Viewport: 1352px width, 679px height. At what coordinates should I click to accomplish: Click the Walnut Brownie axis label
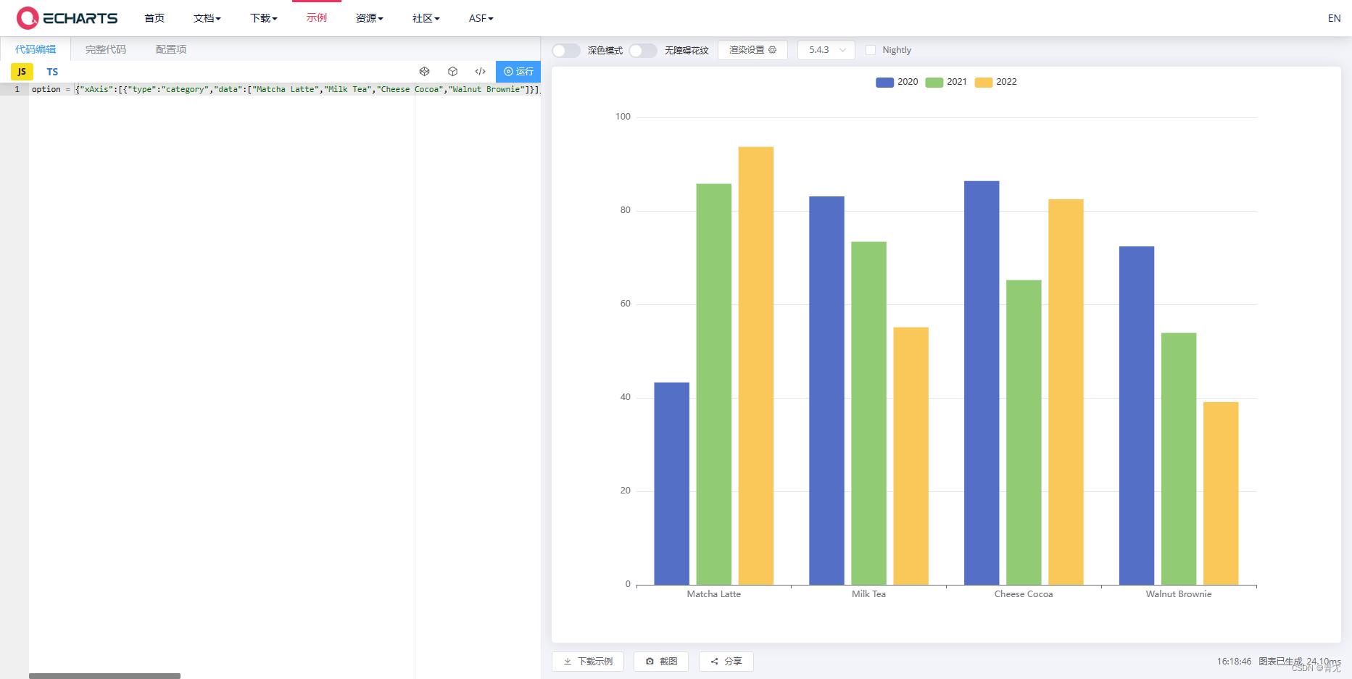tap(1179, 594)
